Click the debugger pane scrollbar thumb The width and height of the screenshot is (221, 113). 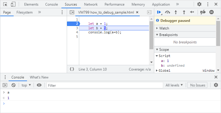[x=218, y=33]
